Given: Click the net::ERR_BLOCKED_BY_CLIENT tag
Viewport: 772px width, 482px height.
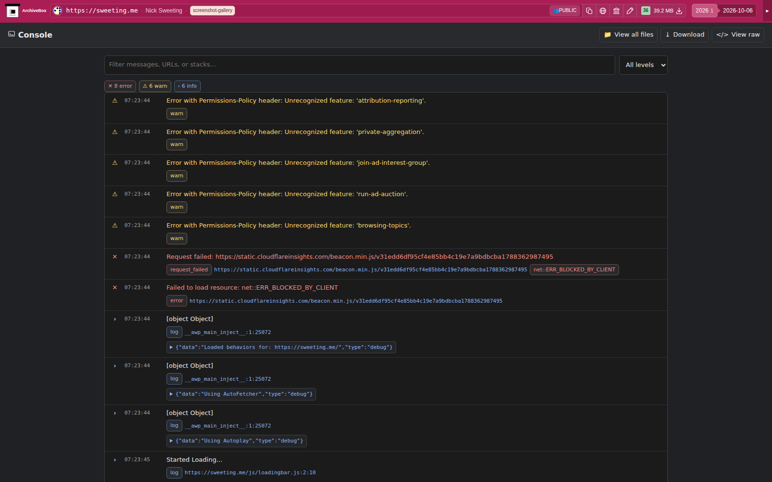Looking at the screenshot, I should click(x=574, y=270).
